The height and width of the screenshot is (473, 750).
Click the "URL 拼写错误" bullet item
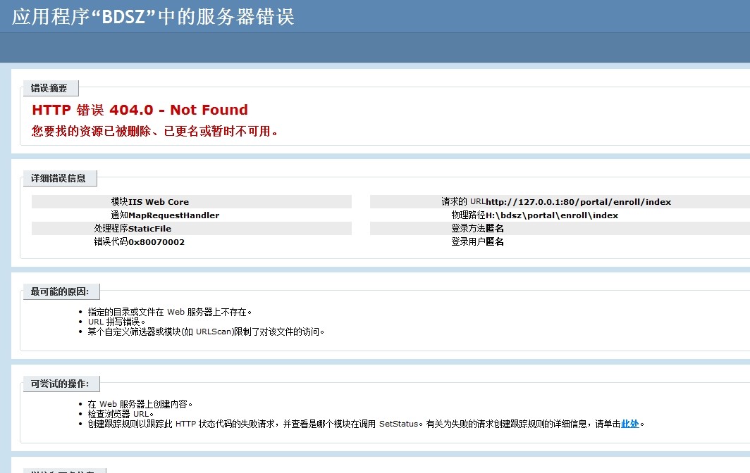click(116, 322)
